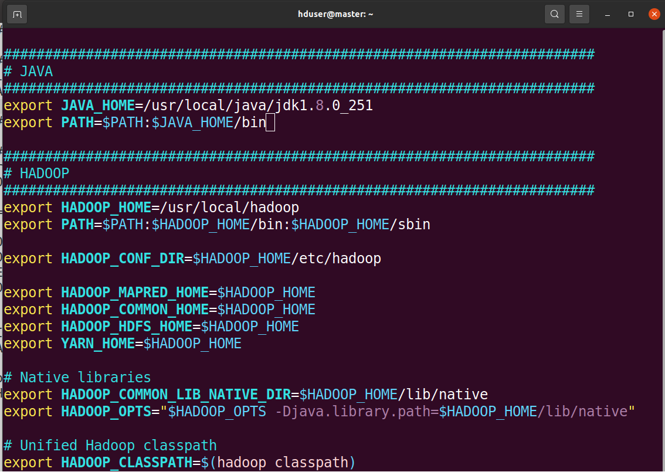Click the search icon in title bar
665x472 pixels.
pyautogui.click(x=554, y=14)
